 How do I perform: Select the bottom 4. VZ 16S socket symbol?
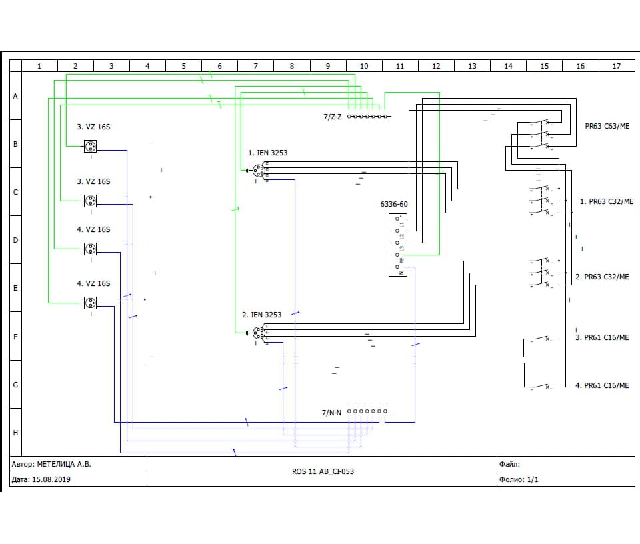click(x=90, y=303)
